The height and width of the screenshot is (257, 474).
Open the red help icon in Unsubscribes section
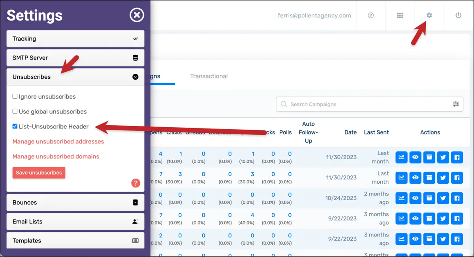click(135, 183)
